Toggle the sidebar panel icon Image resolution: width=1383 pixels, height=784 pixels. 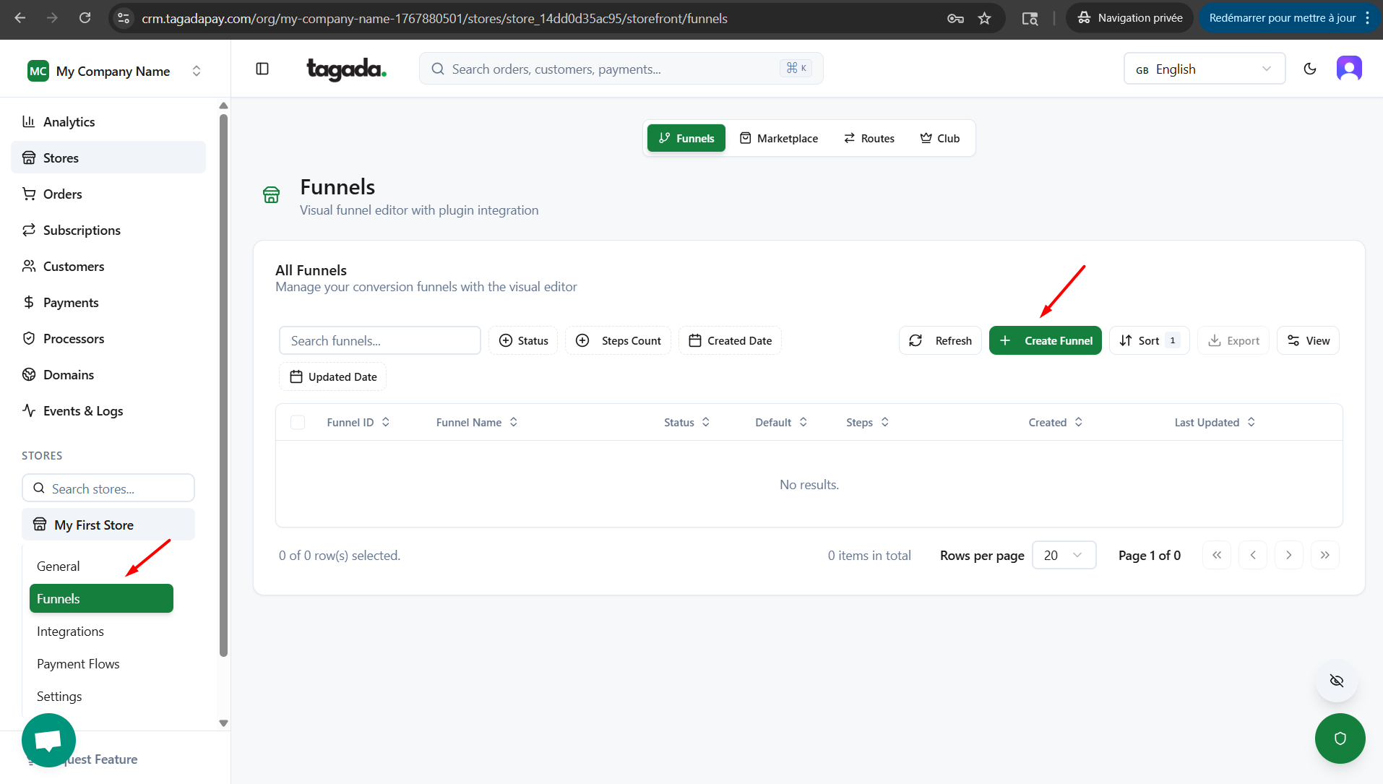262,69
